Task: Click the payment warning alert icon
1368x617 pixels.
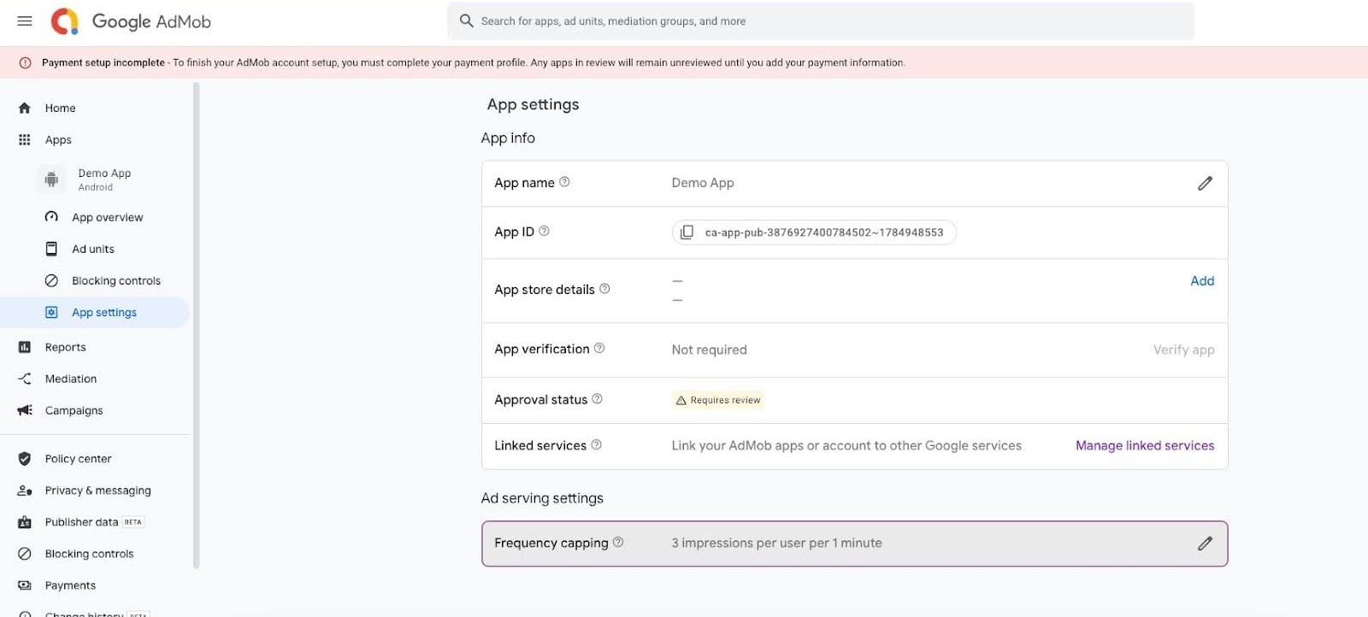Action: (25, 62)
